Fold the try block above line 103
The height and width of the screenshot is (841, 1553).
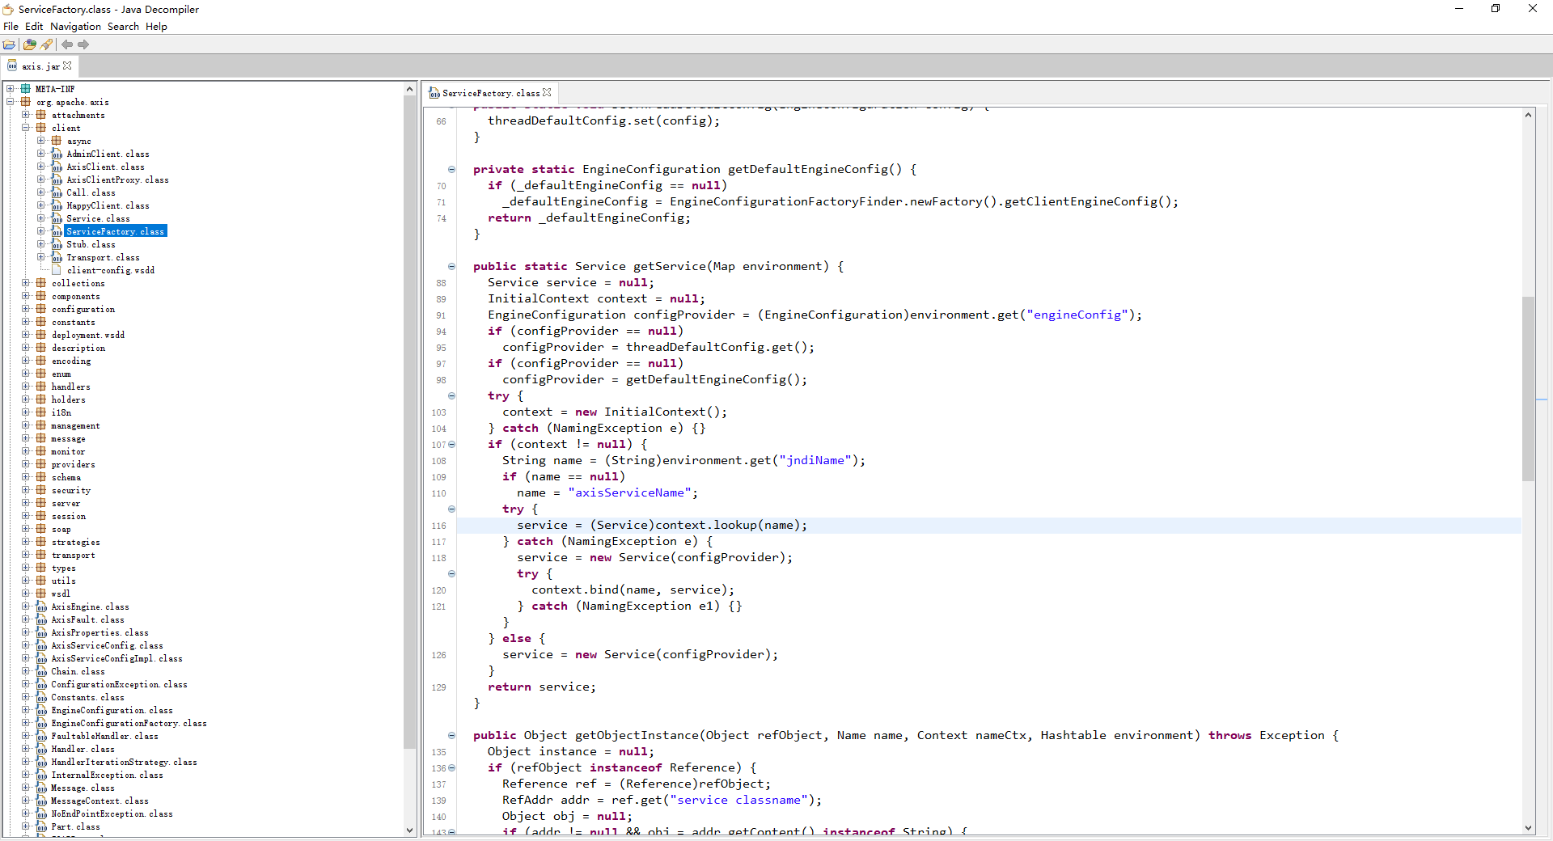[451, 396]
